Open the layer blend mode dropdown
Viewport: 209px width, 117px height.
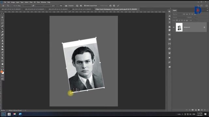(x=179, y=17)
